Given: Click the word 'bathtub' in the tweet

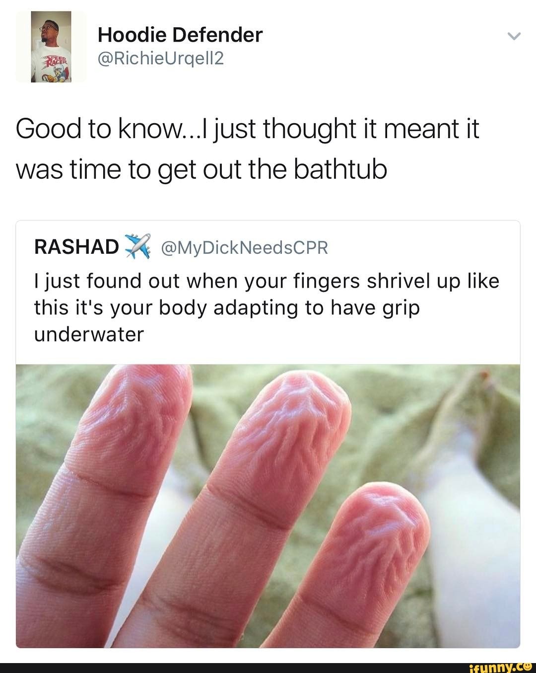Looking at the screenshot, I should click(340, 169).
